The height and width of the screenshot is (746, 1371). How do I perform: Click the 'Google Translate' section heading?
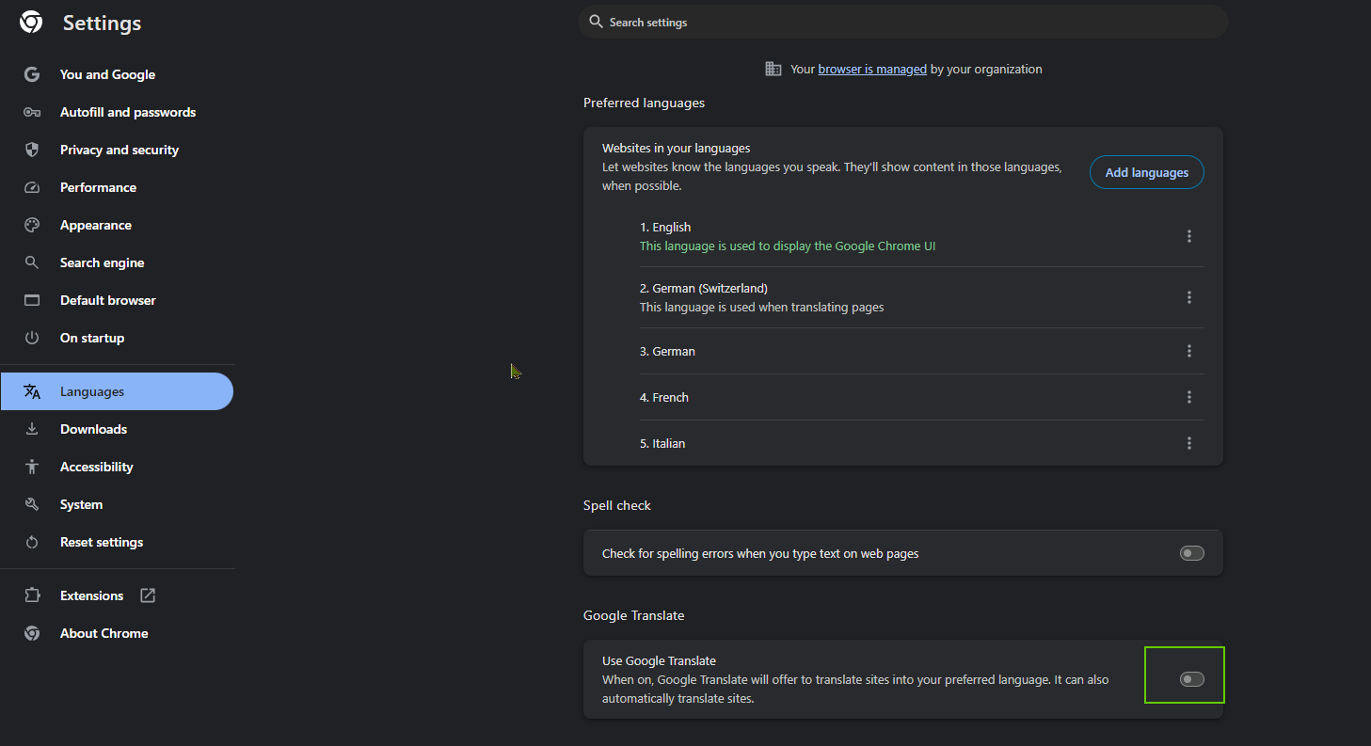[x=634, y=615]
